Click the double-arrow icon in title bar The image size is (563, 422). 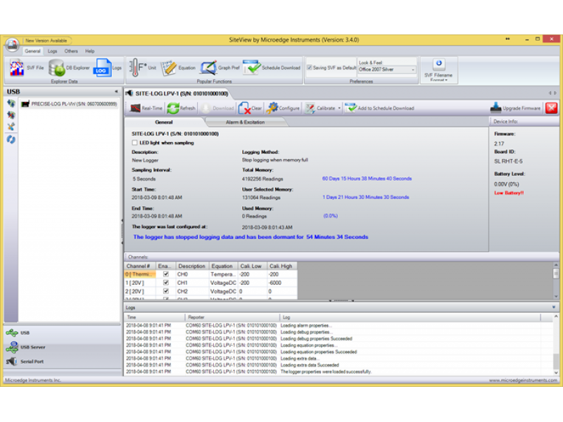pos(507,39)
